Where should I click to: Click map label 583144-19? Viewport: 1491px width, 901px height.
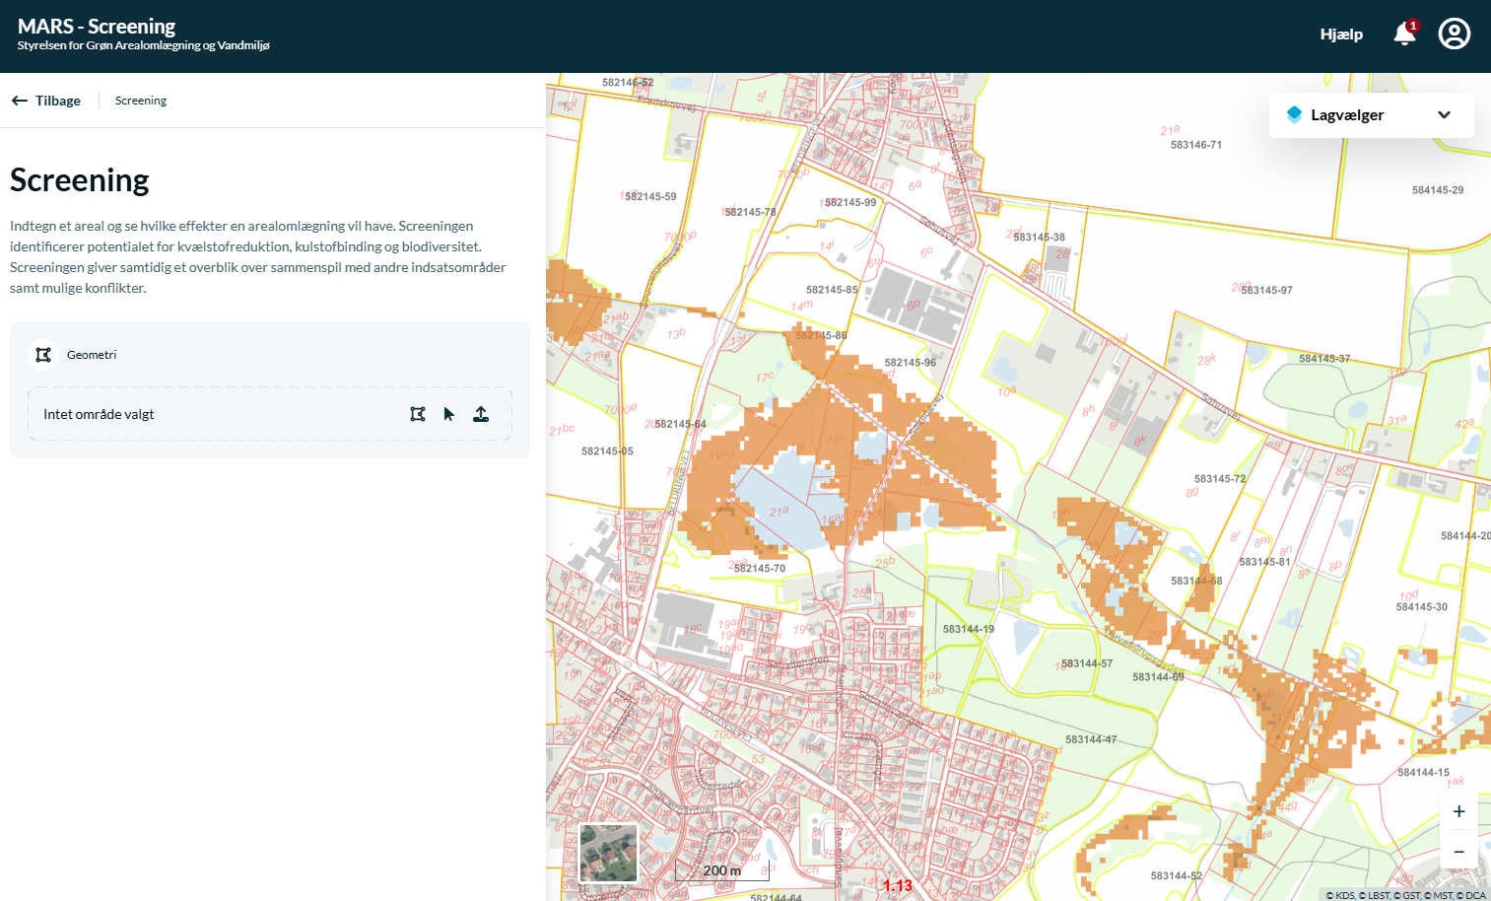pos(969,629)
